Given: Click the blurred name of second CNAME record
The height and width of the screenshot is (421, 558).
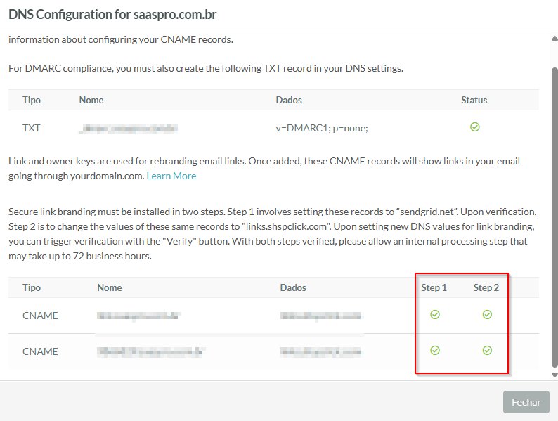Looking at the screenshot, I should coord(152,351).
